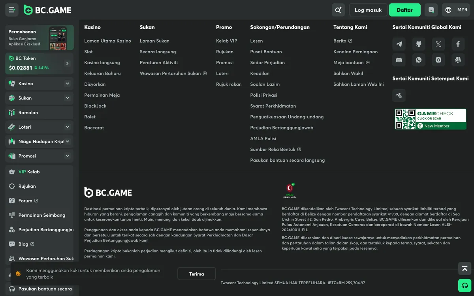Screen dimensions: 474x296
Task: Expand the Sukan sidebar chevron
Action: pos(67,98)
